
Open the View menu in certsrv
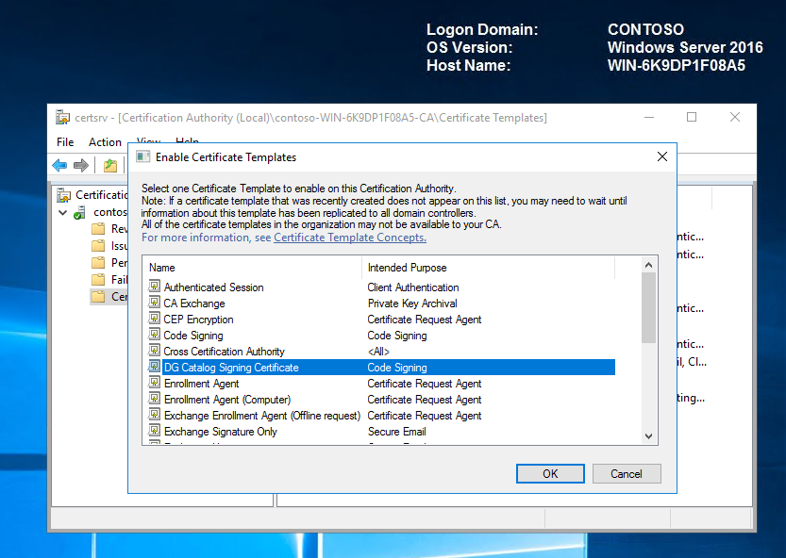point(148,139)
